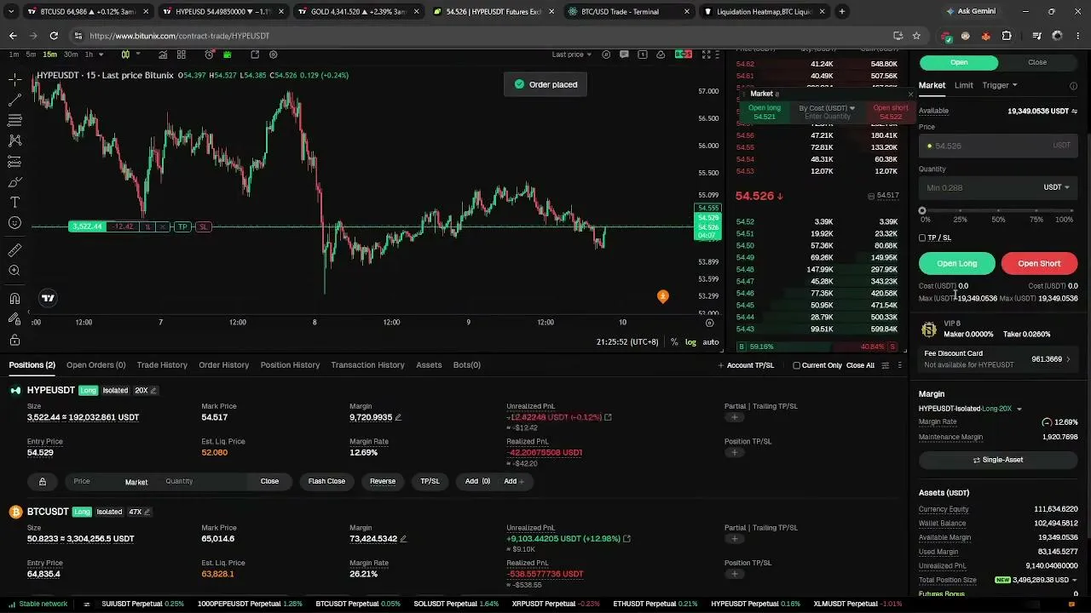The height and width of the screenshot is (613, 1091).
Task: Click Flash Close for HYPEUSDT position
Action: [x=326, y=482]
